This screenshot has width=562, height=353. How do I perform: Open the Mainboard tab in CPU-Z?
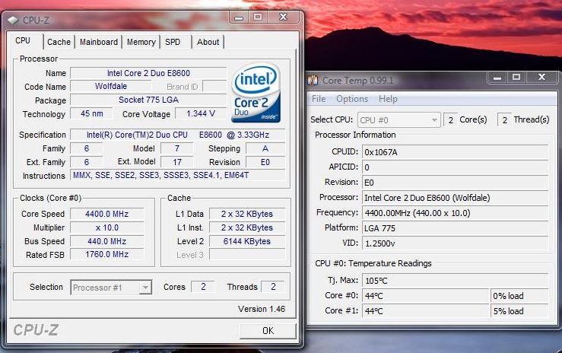[x=99, y=42]
